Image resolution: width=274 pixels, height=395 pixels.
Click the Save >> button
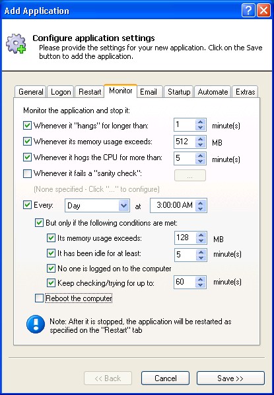pos(230,378)
